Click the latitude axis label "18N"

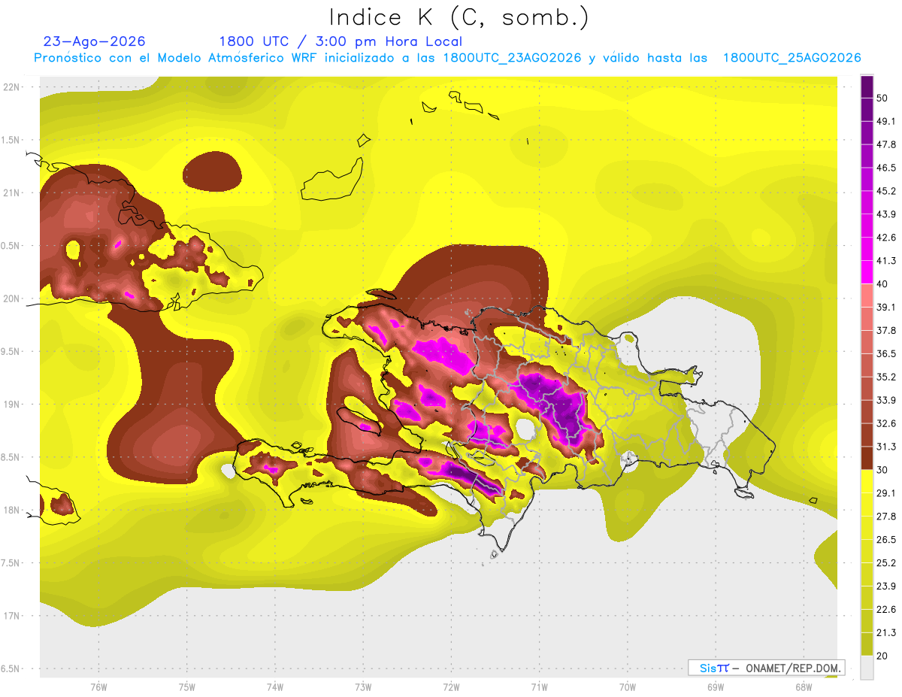(12, 511)
